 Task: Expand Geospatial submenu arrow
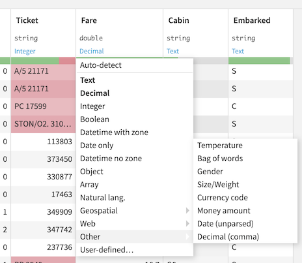tap(187, 211)
